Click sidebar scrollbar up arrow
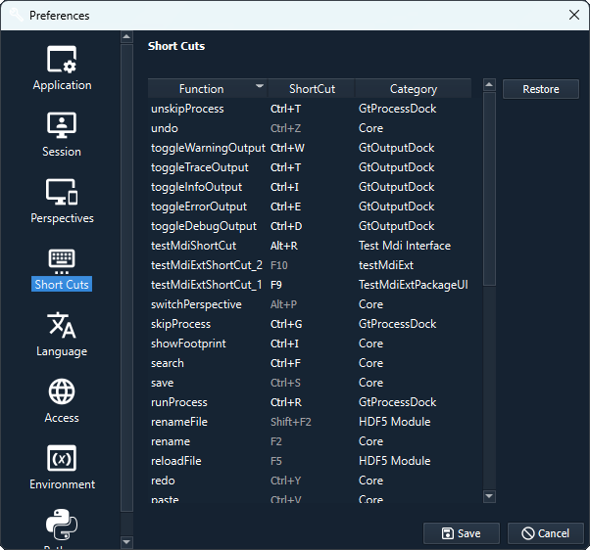The image size is (590, 550). click(126, 37)
